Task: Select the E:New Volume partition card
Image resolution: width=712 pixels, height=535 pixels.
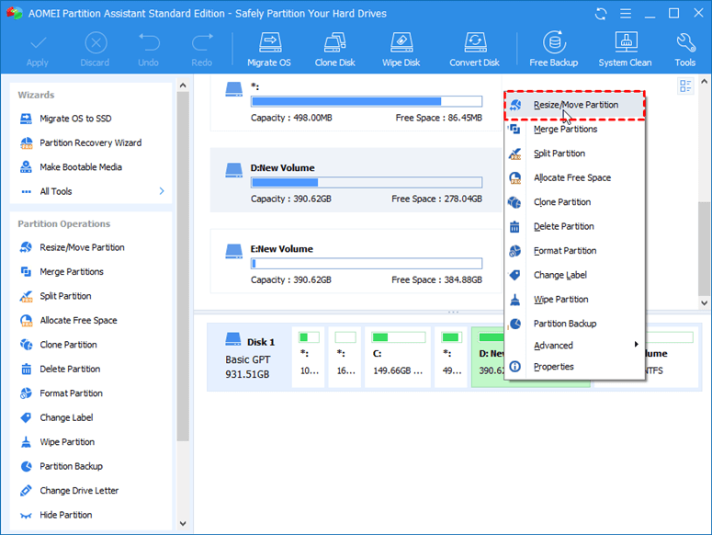Action: tap(356, 261)
